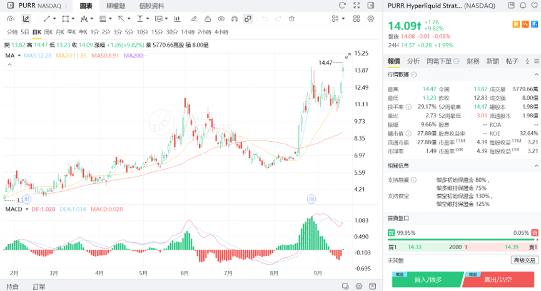Image resolution: width=541 pixels, height=291 pixels.
Task: Open the line tool dropdown arrow
Action: pos(54,19)
